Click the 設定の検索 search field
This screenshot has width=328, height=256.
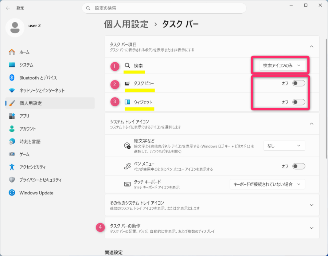[164, 8]
